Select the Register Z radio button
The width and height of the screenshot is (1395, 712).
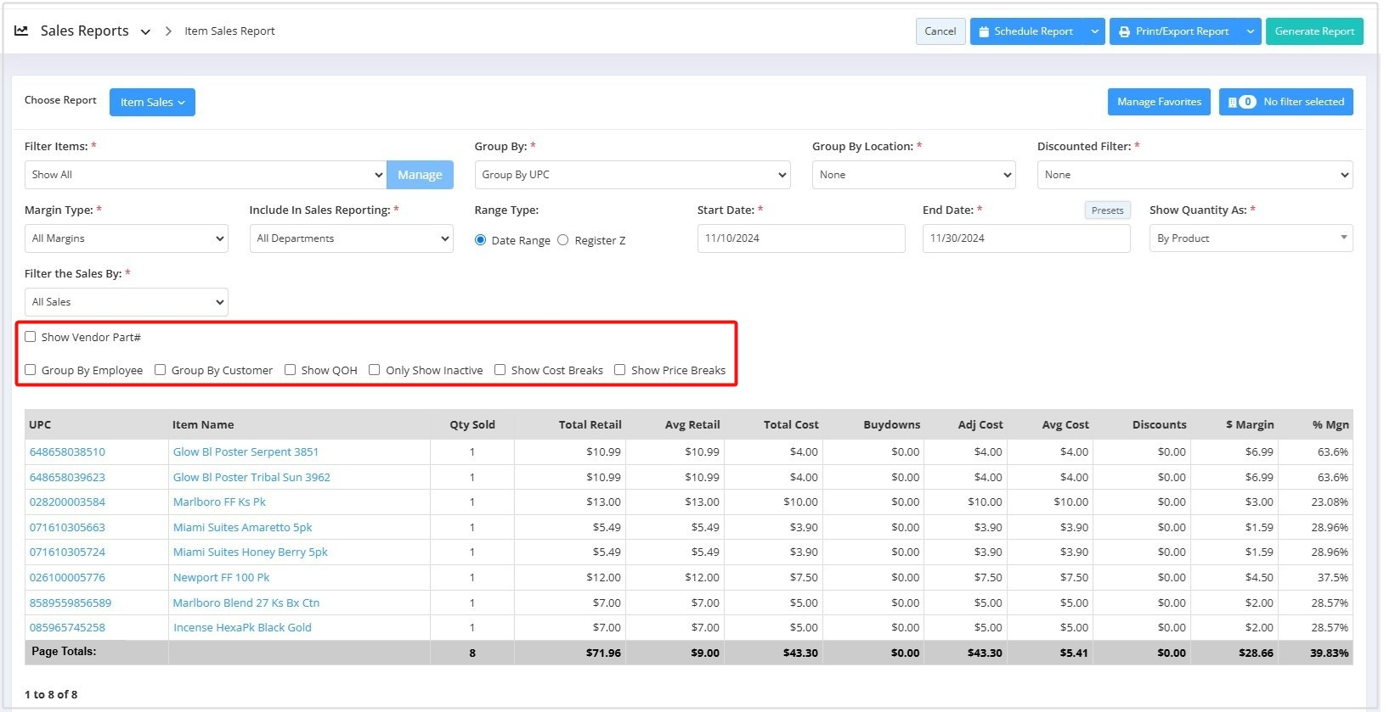(562, 240)
